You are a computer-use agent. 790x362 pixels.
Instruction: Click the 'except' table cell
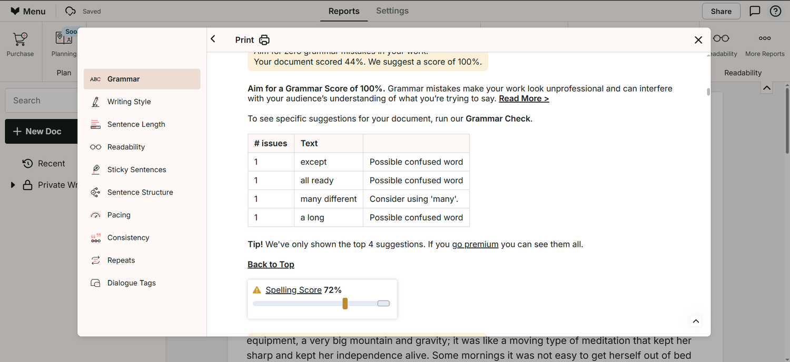click(x=329, y=162)
